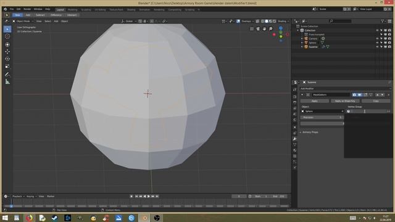
Task: Click the Blender taskbar icon
Action: click(x=144, y=218)
